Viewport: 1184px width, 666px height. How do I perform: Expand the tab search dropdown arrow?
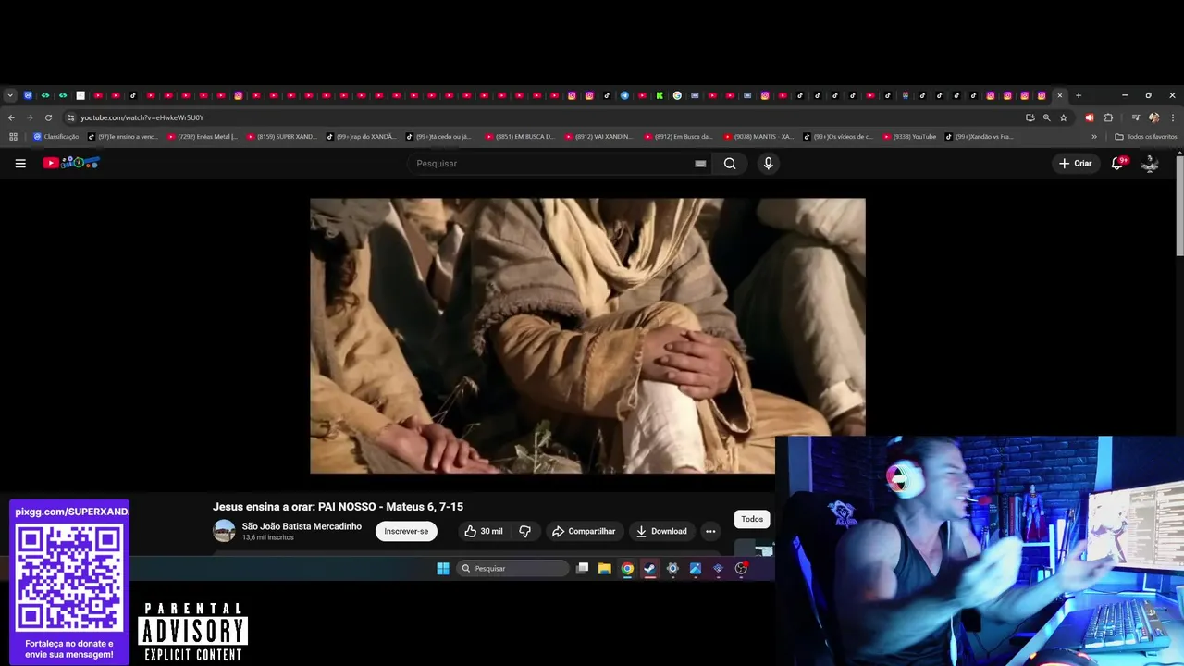[x=10, y=95]
